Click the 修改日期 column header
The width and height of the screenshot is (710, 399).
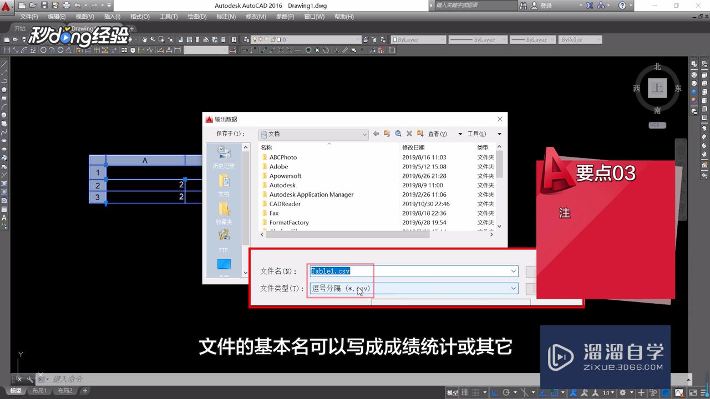(x=413, y=147)
